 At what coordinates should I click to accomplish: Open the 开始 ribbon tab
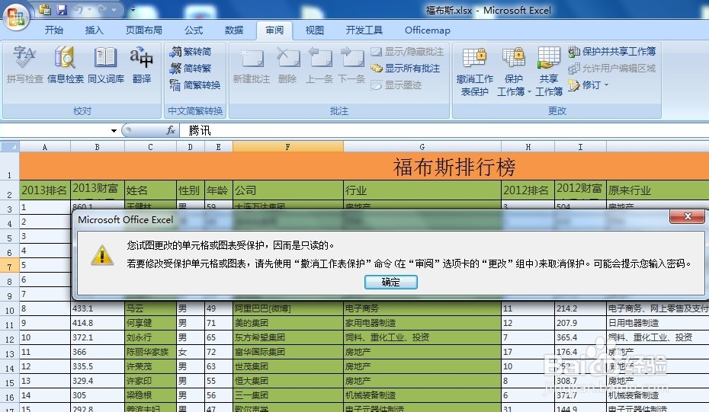tap(54, 30)
